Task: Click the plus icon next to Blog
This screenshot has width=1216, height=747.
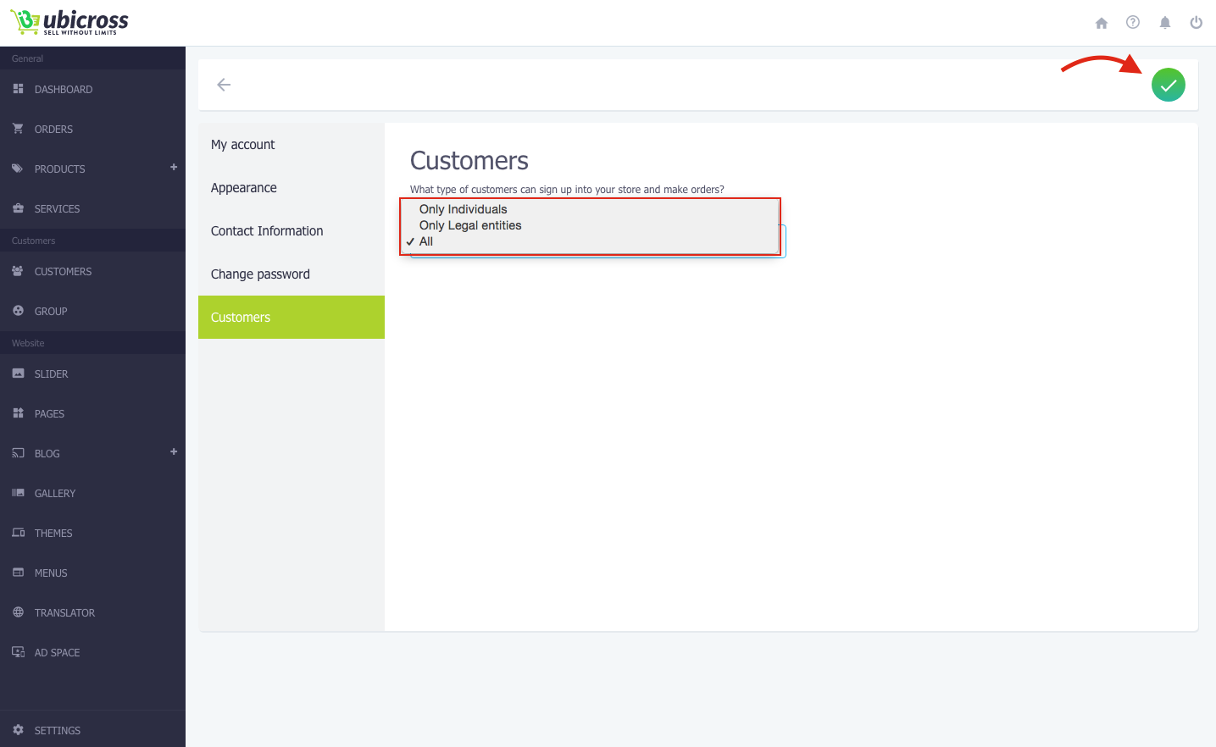Action: tap(174, 452)
